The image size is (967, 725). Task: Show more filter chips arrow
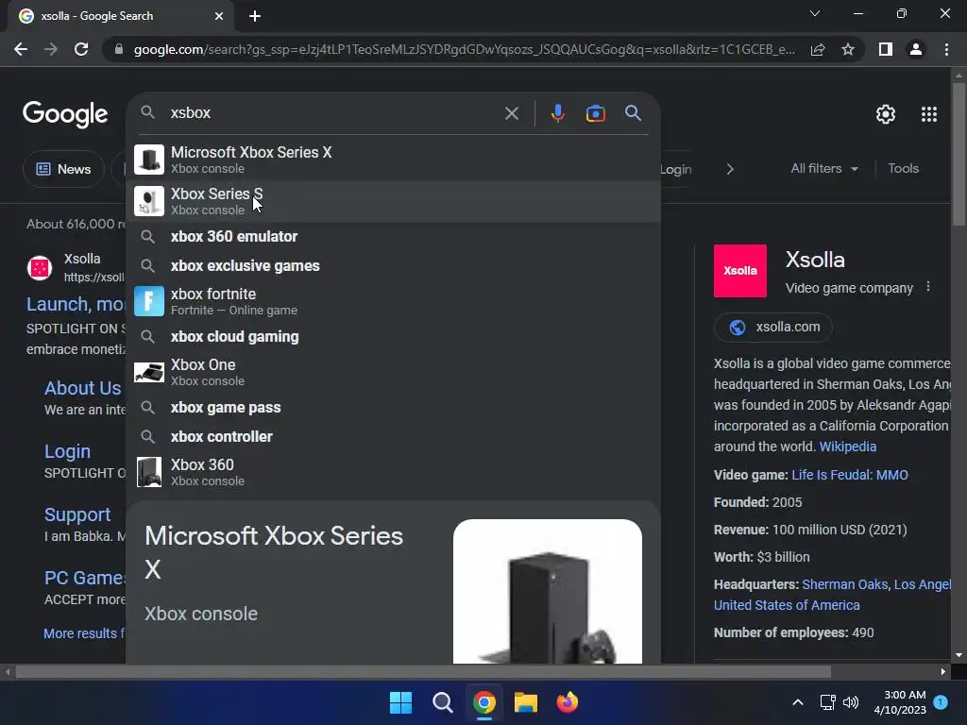730,169
